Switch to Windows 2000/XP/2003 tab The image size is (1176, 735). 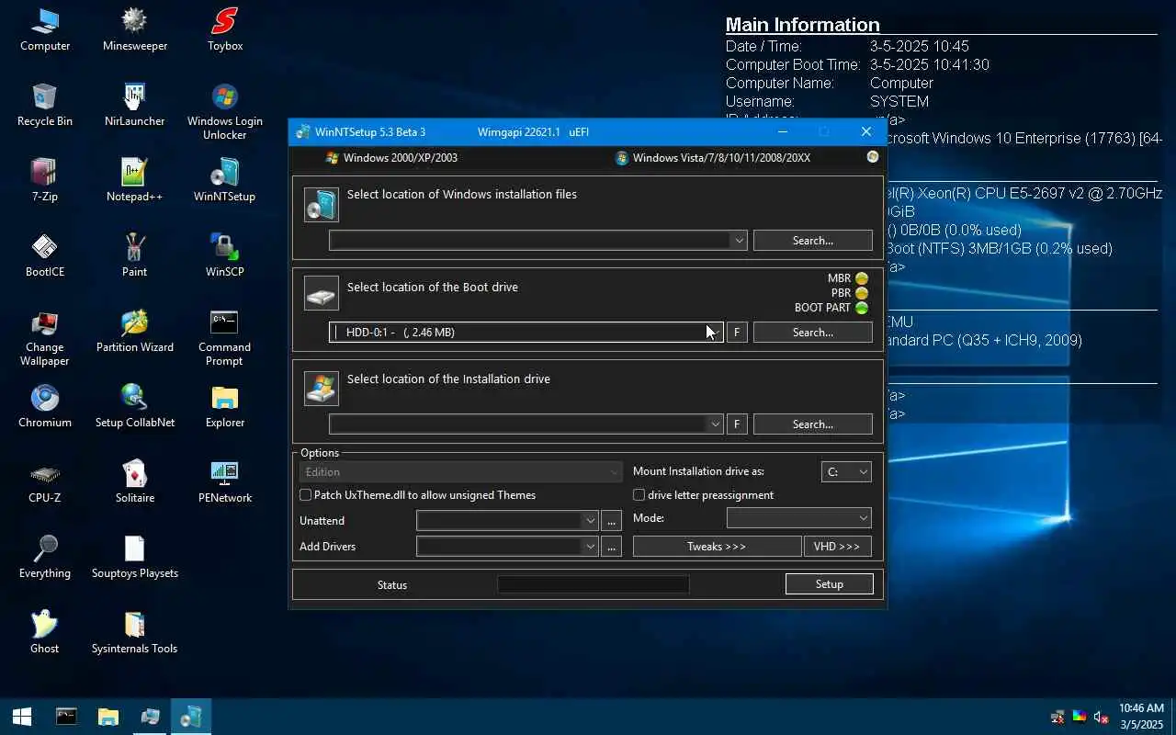coord(391,158)
